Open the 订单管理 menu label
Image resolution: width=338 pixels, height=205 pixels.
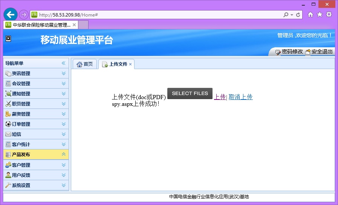21,124
